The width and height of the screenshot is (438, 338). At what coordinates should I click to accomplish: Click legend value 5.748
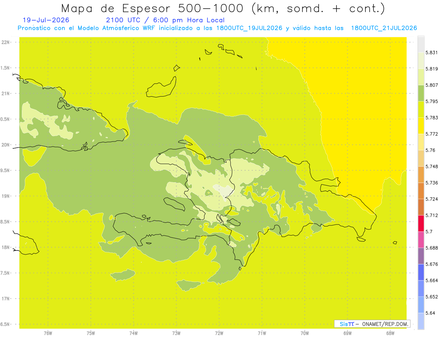point(432,167)
